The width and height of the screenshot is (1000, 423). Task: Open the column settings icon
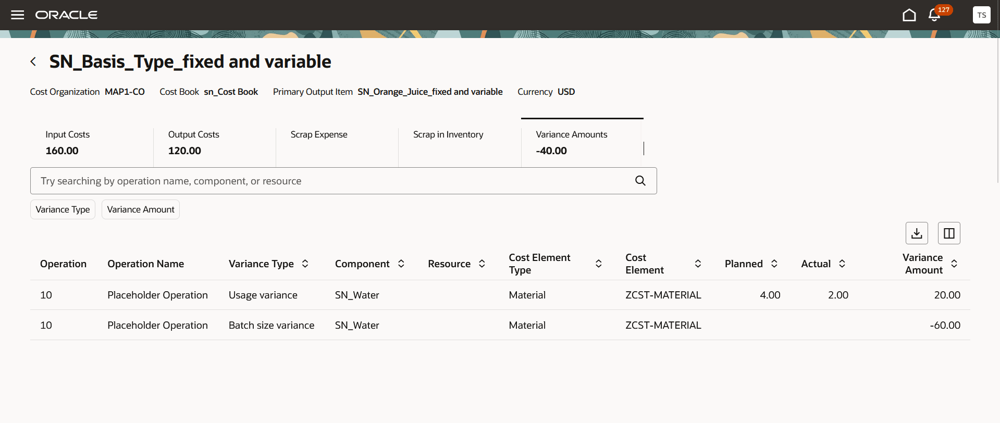point(949,233)
